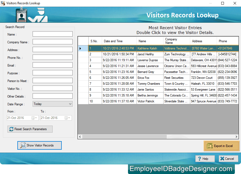
Task: Click the refresh icon on Reset Search Parameters
Action: click(11, 129)
